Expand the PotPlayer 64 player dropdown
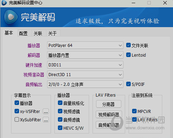 point(85,45)
